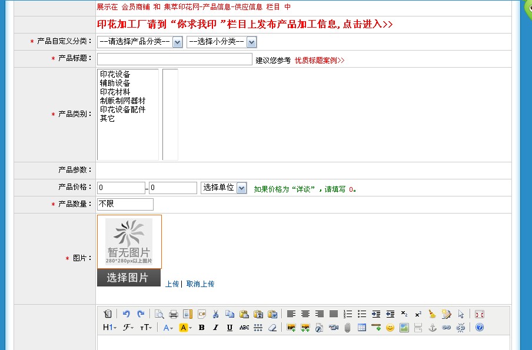The image size is (532, 350).
Task: Click the 选择图片 button
Action: click(x=128, y=278)
